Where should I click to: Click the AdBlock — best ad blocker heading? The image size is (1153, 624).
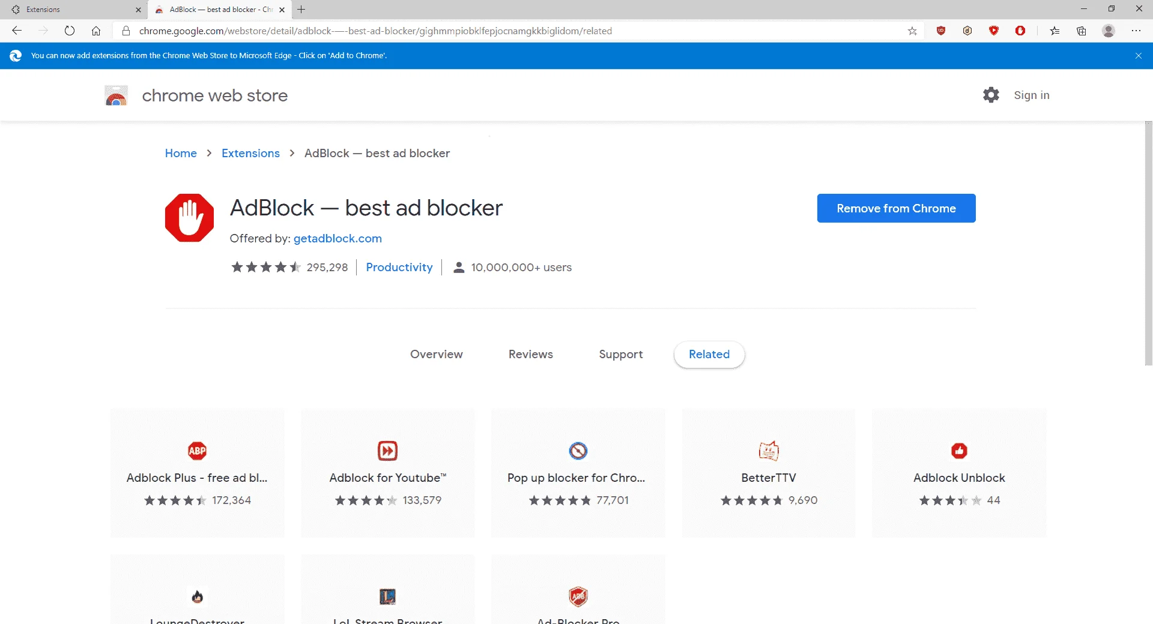[366, 208]
